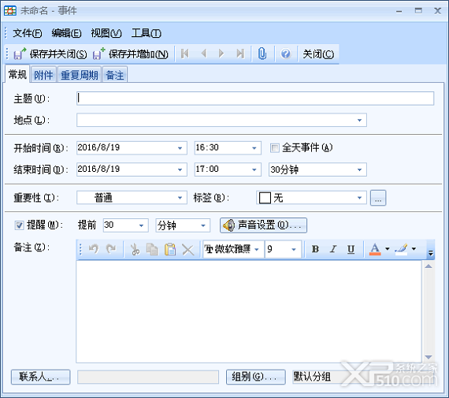Screen dimensions: 449x398
Task: Expand the 开始时间 date dropdown
Action: tap(180, 148)
